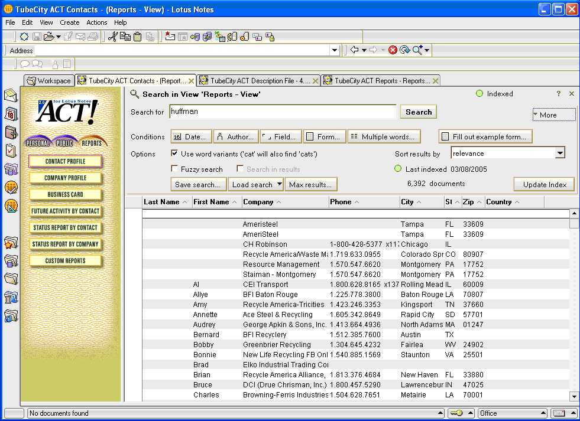Click the Save floppy disk icon
Screen dimensions: 580x421
click(37, 37)
